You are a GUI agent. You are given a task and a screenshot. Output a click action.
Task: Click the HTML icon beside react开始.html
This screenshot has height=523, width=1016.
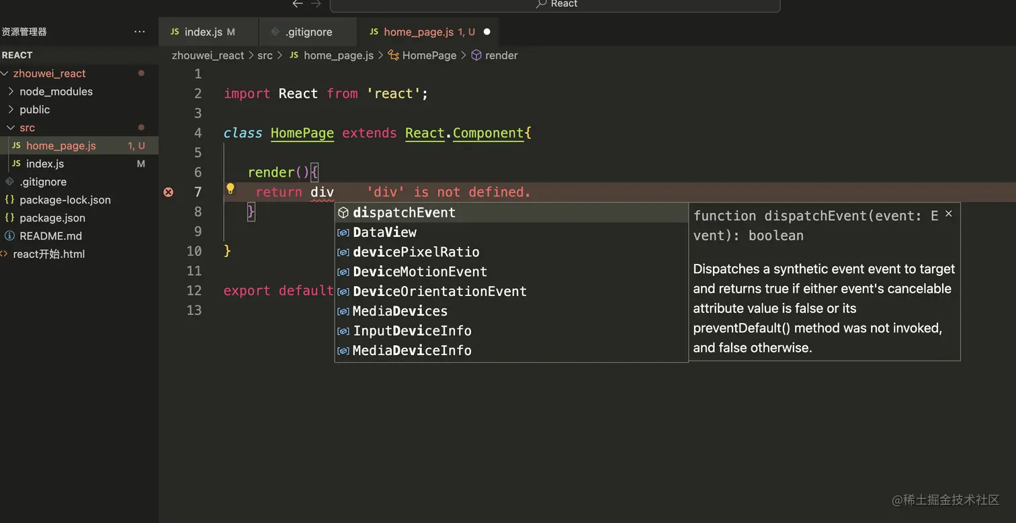coord(4,254)
